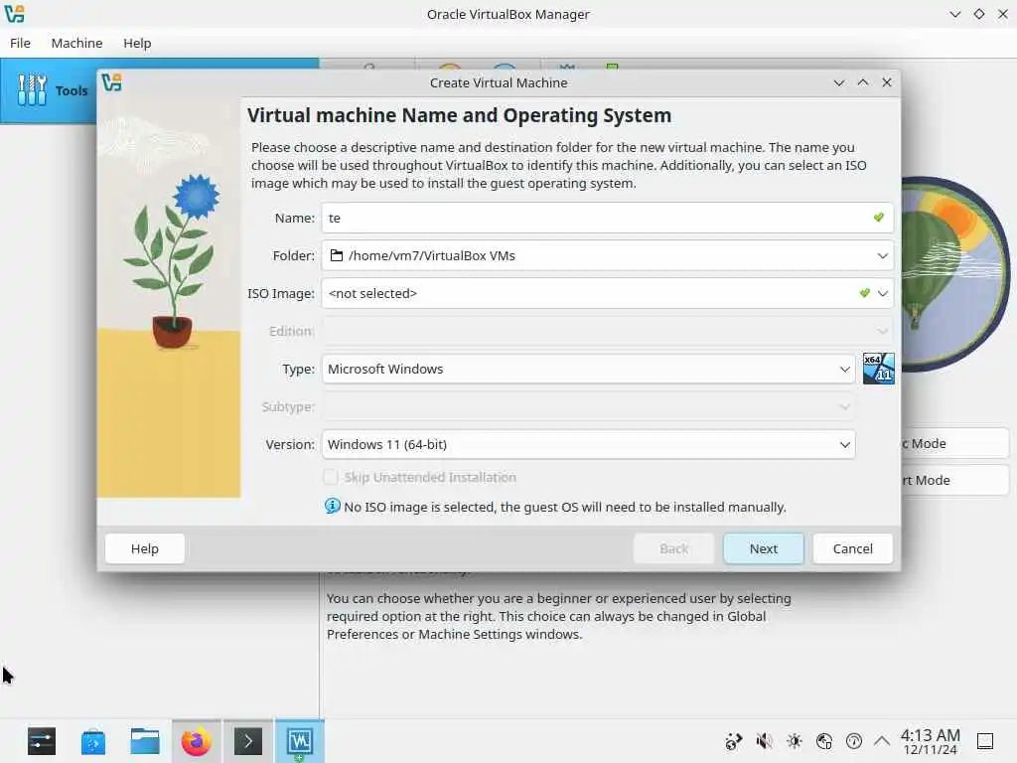Click the disabled Edition dropdown
Viewport: 1017px width, 763px height.
[607, 331]
